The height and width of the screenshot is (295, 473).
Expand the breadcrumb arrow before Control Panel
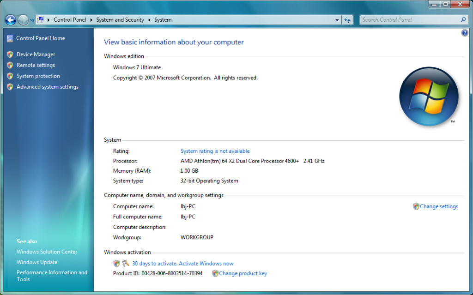(49, 20)
